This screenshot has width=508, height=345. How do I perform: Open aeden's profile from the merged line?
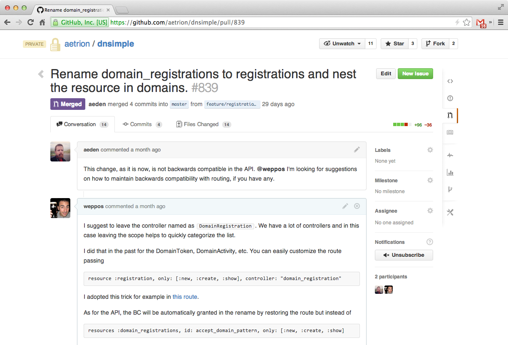(x=97, y=104)
